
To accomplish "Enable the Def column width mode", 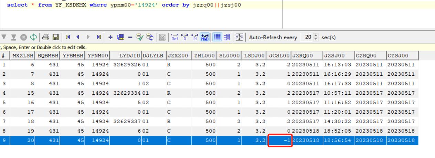I will click(174, 37).
